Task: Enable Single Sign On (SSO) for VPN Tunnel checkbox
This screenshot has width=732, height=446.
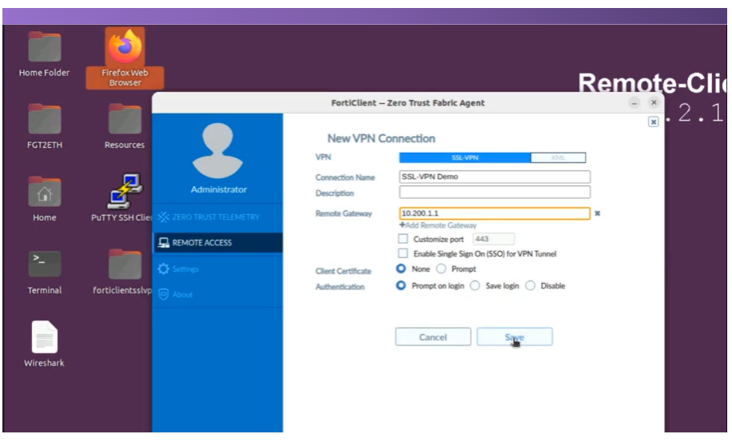Action: [x=403, y=253]
